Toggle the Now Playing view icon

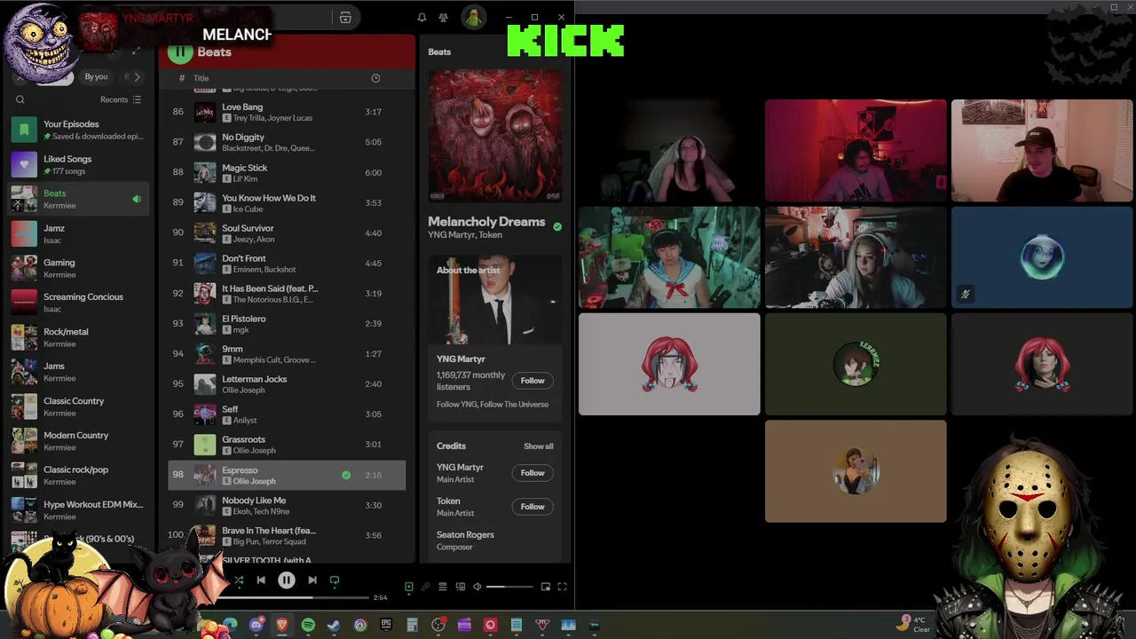click(x=409, y=587)
